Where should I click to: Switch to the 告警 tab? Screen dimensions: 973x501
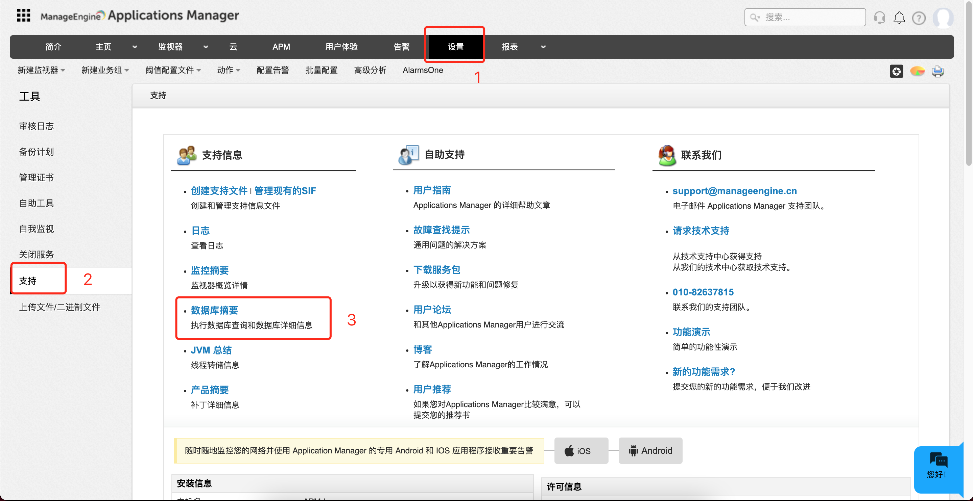tap(402, 47)
